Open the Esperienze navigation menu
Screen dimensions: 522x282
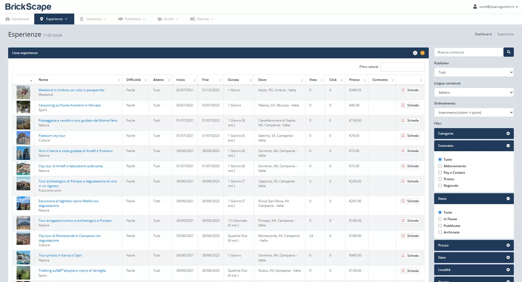tap(54, 19)
